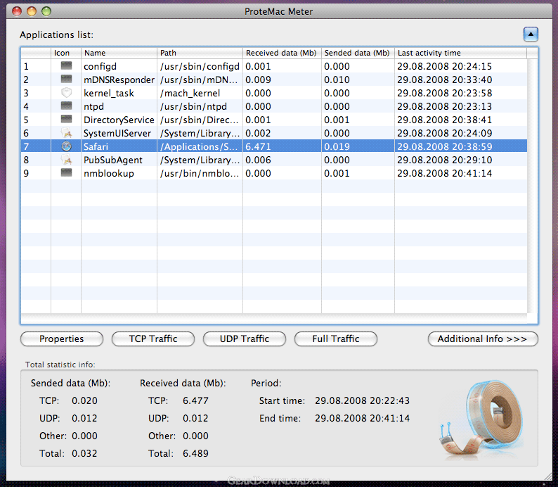Screen dimensions: 558x487
Task: Click the Applications list: label
Action: [x=56, y=35]
